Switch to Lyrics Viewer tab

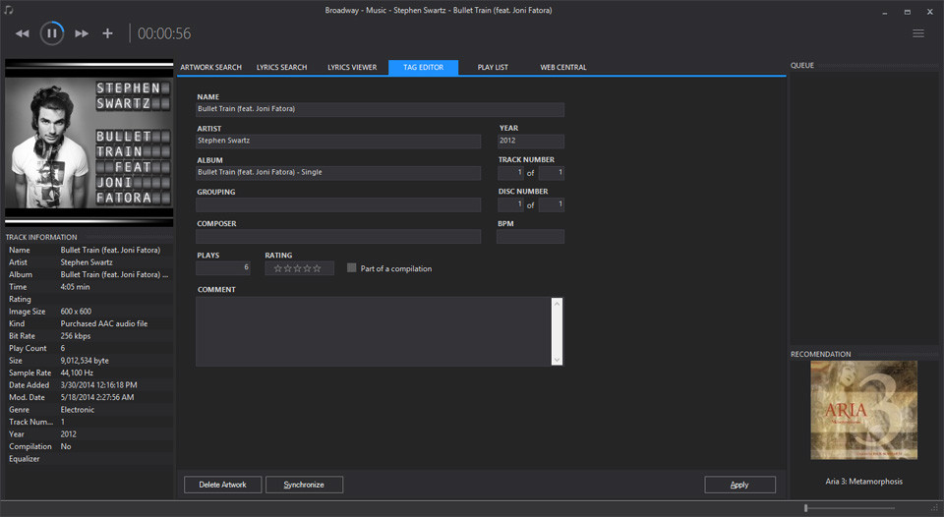pos(352,68)
